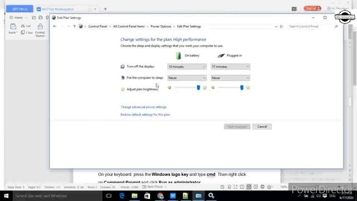Click the Save changes button
The height and width of the screenshot is (201, 357).
[x=237, y=127]
